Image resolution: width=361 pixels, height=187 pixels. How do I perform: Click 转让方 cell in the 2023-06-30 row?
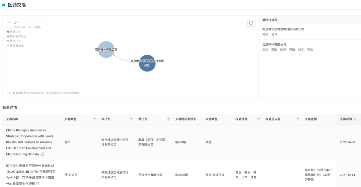coord(115,142)
